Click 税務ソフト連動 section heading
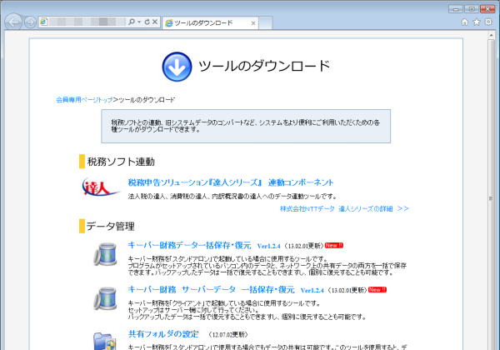This screenshot has height=350, width=500. [x=121, y=162]
